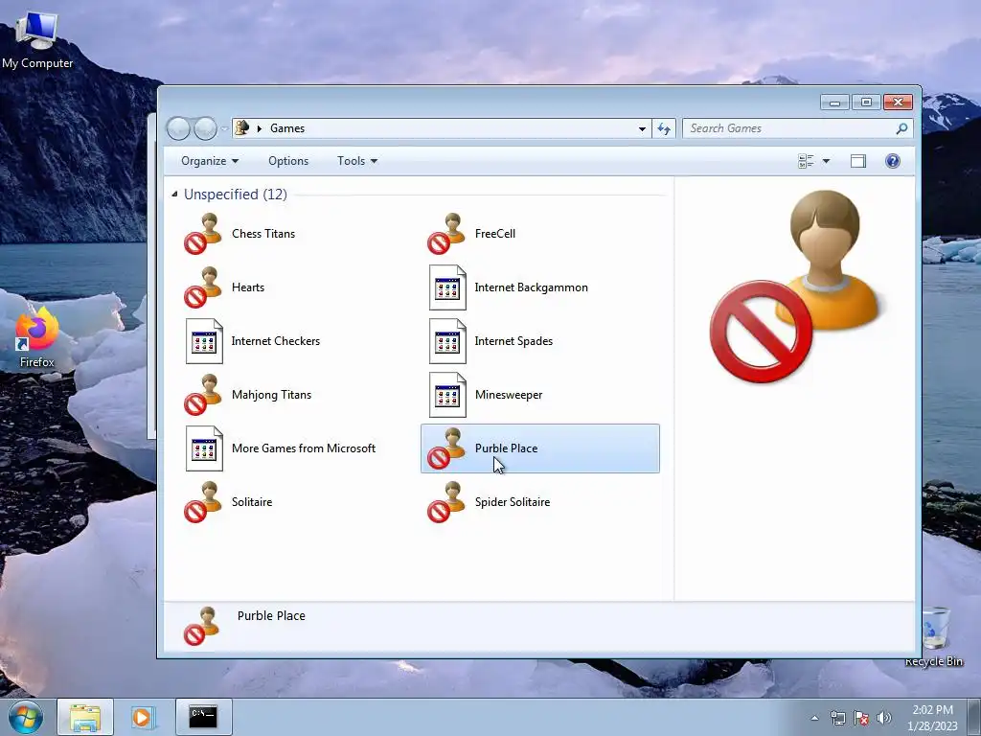Select the Spider Solitaire icon
This screenshot has width=981, height=736.
tap(446, 502)
